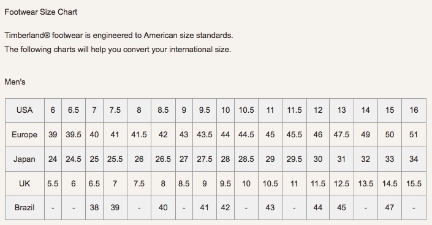Select USA size 10.5 cell
Screen dimensions: 432x225
(x=246, y=110)
